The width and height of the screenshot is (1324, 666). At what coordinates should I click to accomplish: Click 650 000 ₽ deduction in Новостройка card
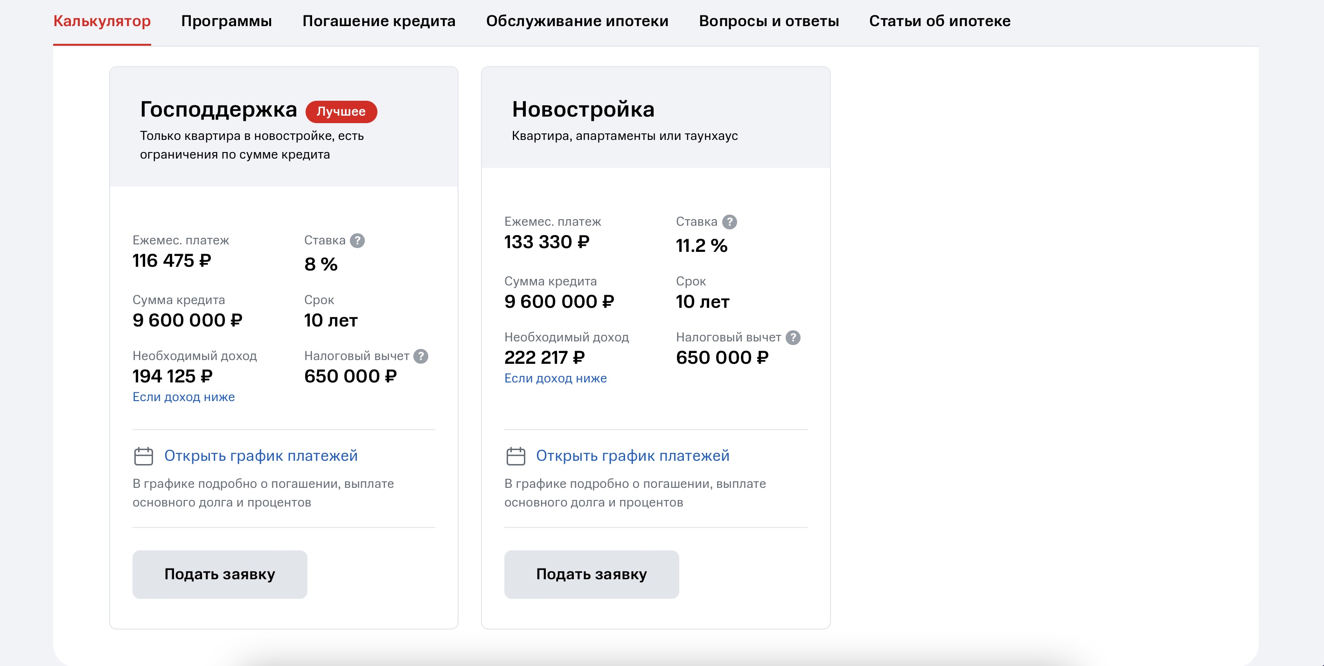click(x=722, y=358)
